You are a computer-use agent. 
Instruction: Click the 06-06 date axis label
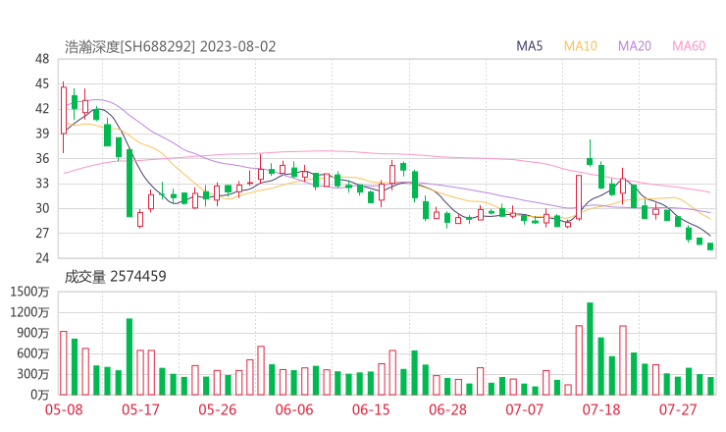tap(294, 409)
